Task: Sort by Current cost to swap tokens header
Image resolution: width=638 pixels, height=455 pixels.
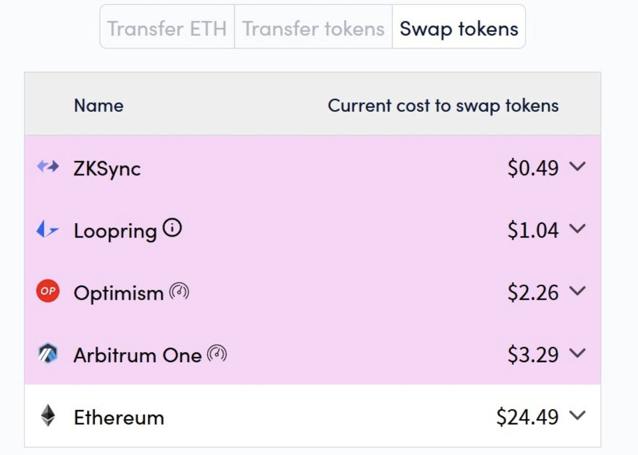Action: 443,106
